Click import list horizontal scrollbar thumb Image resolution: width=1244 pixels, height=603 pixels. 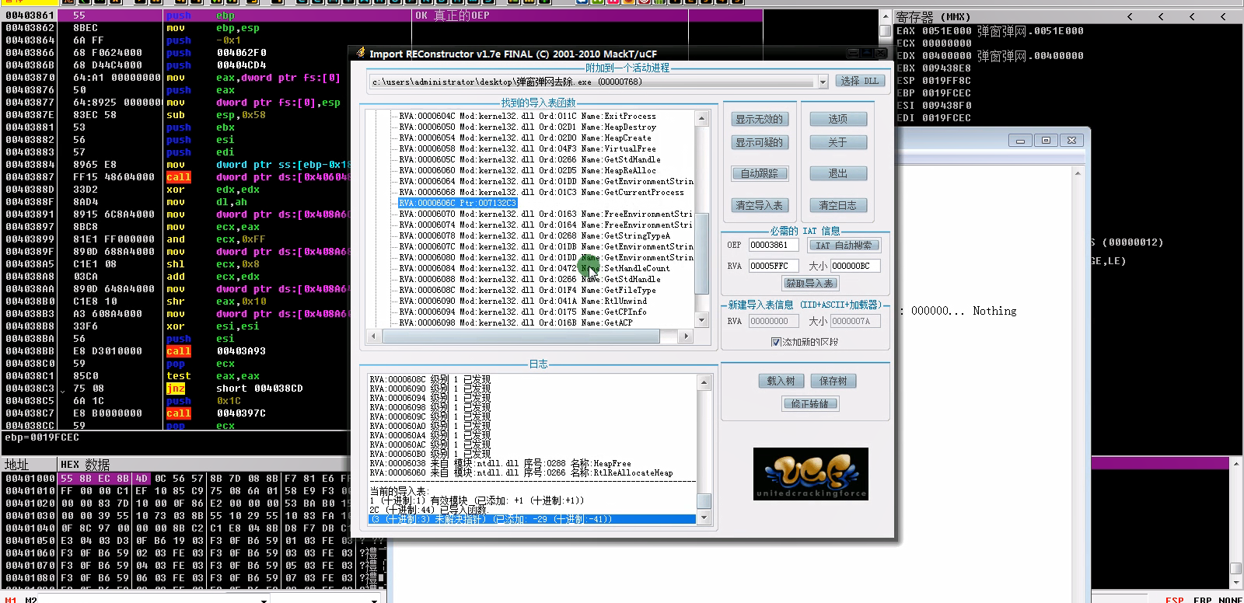click(519, 336)
